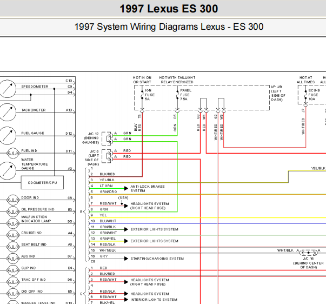This screenshot has height=304, width=326.
Task: Click the J/C 16 junction connector symbol
Action: (x=309, y=253)
